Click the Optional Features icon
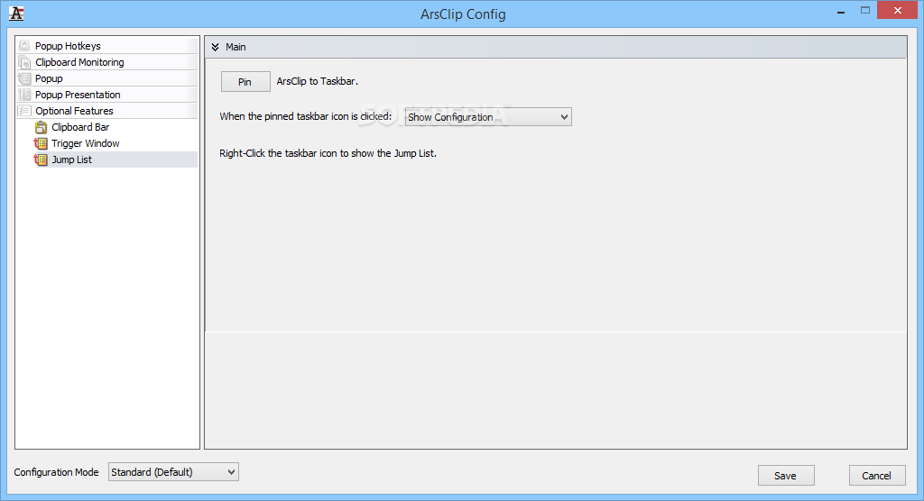Image resolution: width=924 pixels, height=501 pixels. click(x=24, y=111)
